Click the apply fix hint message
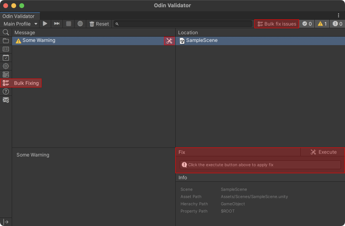The width and height of the screenshot is (345, 226). click(260, 165)
